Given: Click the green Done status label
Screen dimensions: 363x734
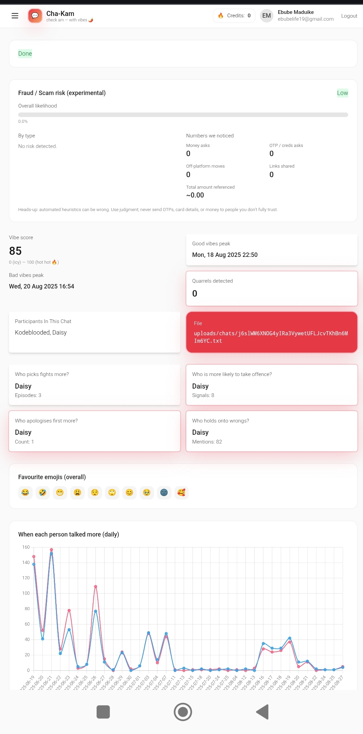Looking at the screenshot, I should point(25,53).
